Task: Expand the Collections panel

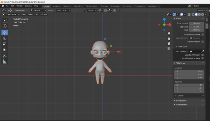Action: [181, 101]
